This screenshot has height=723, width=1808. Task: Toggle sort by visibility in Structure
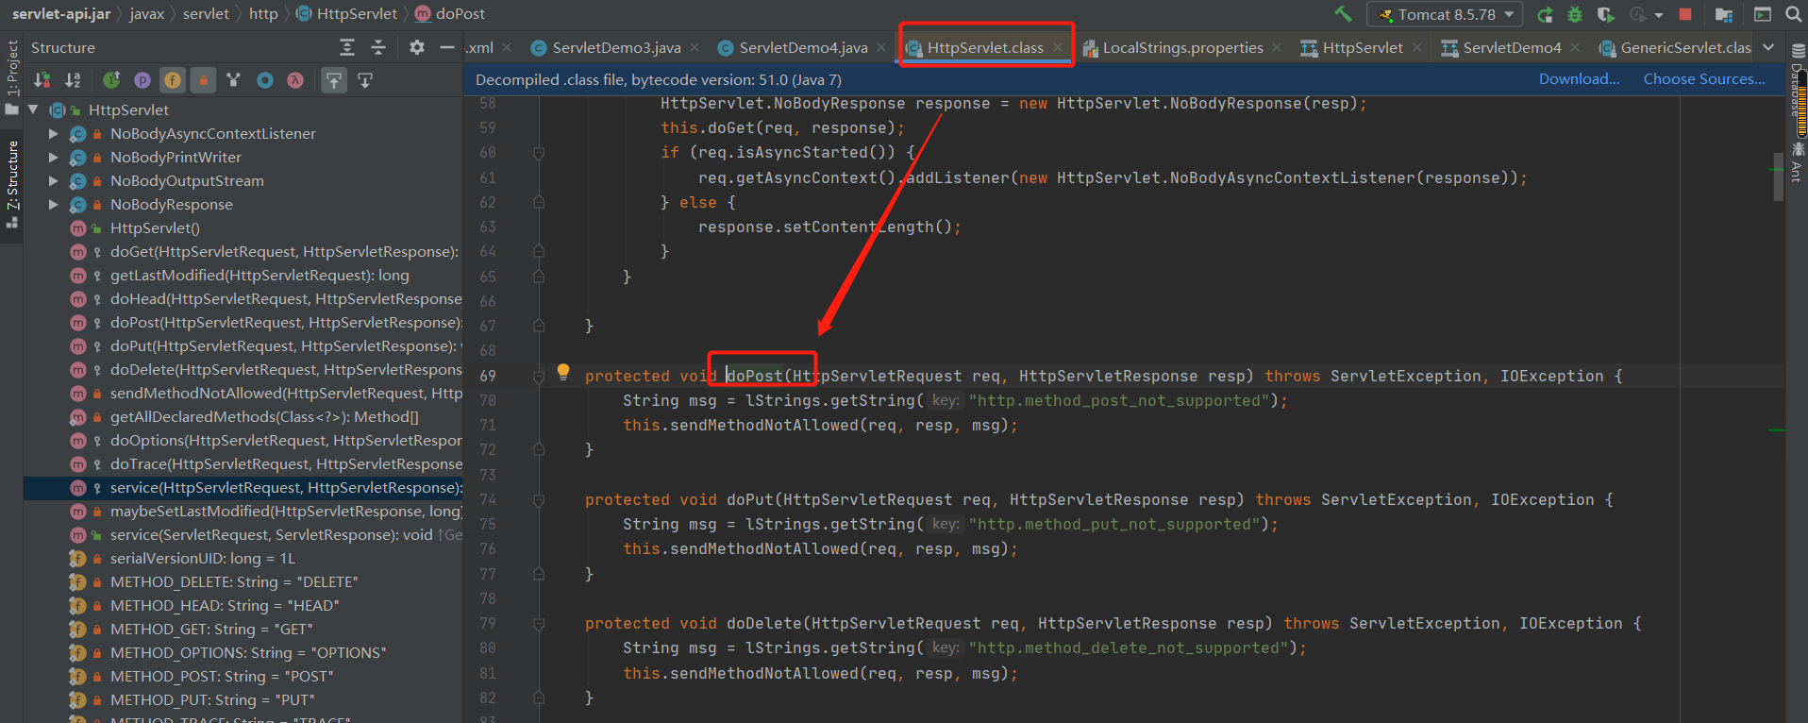tap(42, 80)
